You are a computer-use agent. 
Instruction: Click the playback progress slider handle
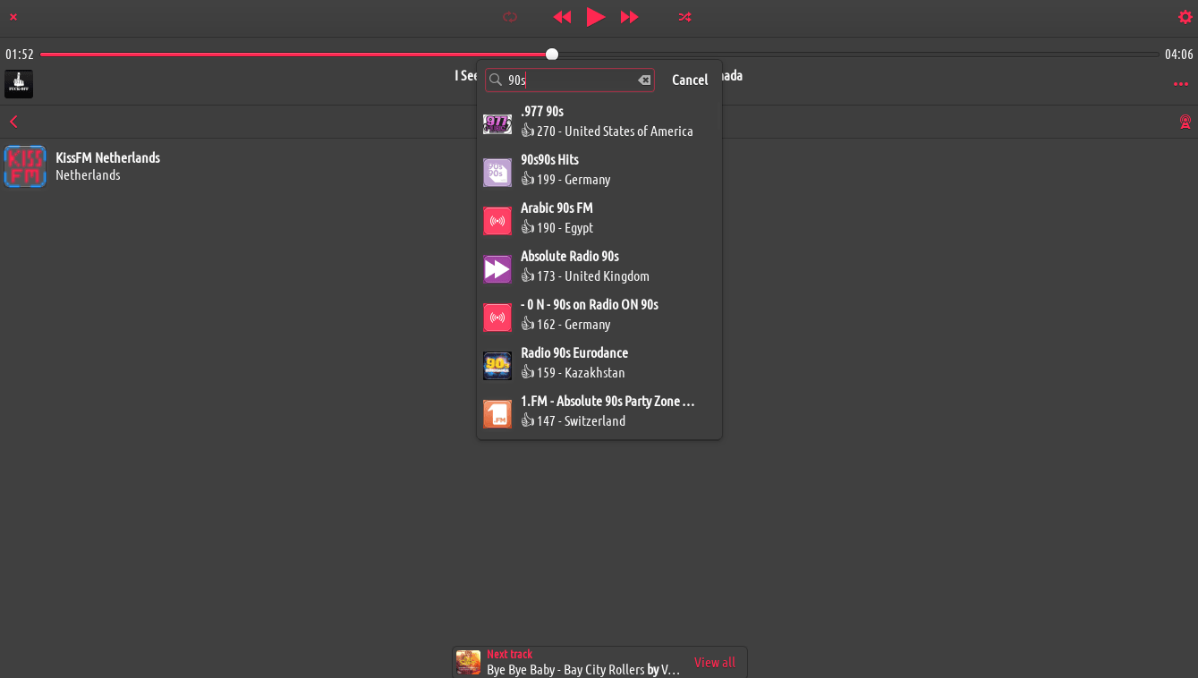(x=552, y=55)
